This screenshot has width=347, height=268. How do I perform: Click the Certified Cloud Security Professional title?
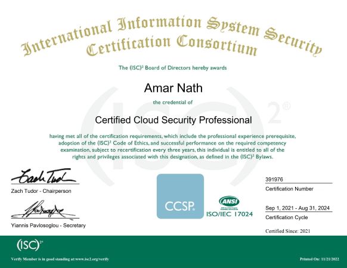click(173, 120)
